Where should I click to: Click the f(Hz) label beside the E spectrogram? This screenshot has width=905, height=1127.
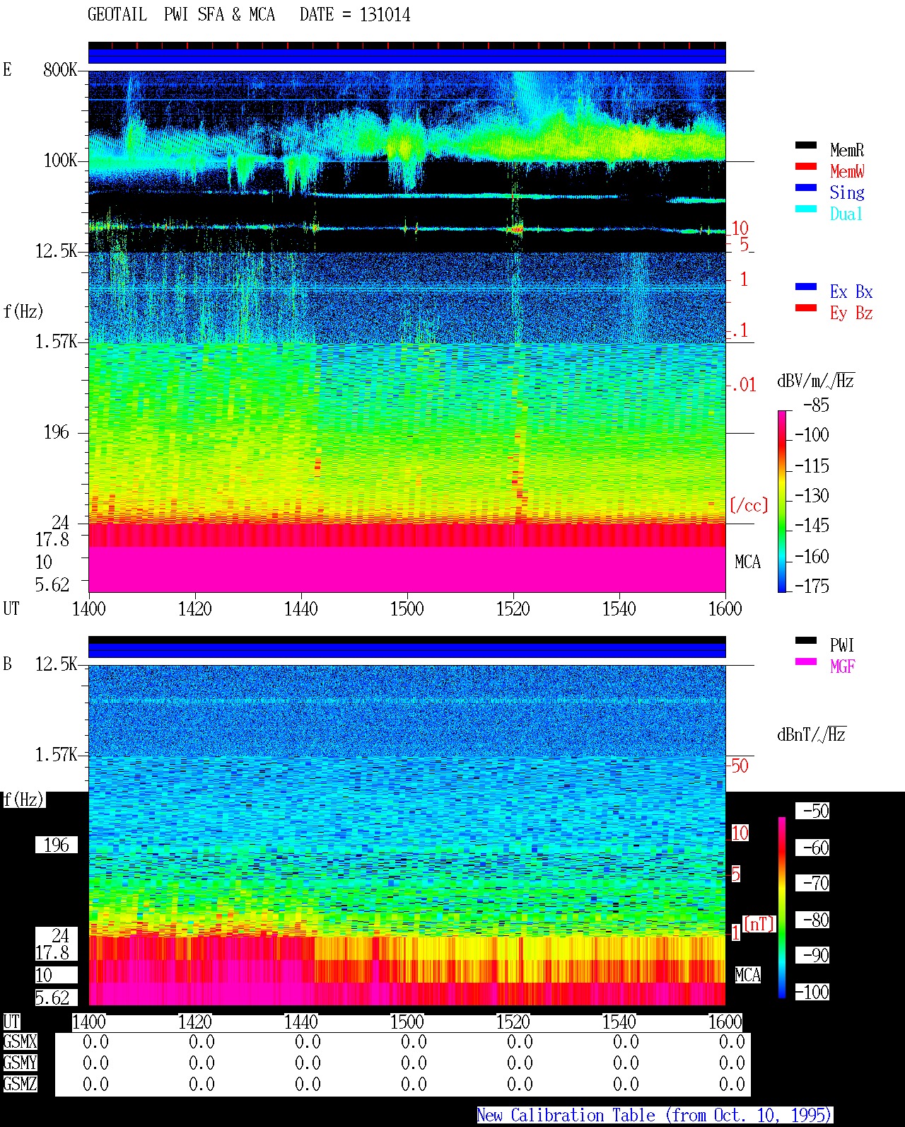[23, 311]
